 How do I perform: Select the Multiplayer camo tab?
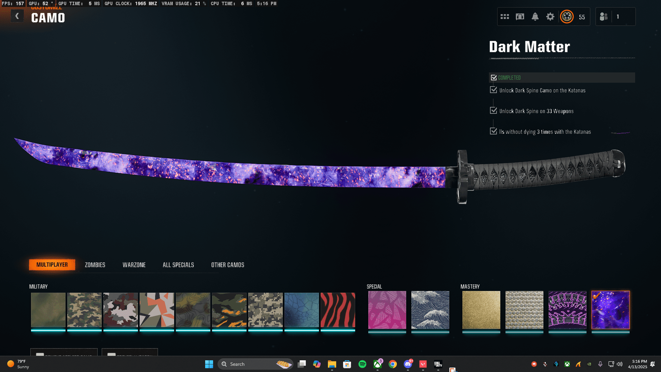point(52,265)
